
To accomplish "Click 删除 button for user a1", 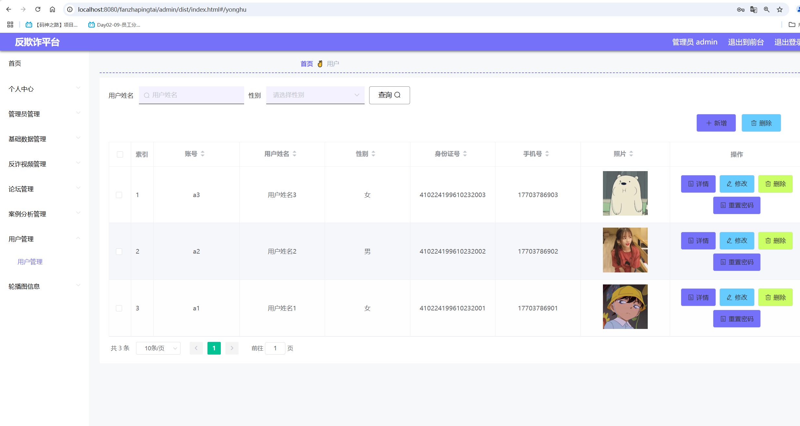I will point(775,297).
